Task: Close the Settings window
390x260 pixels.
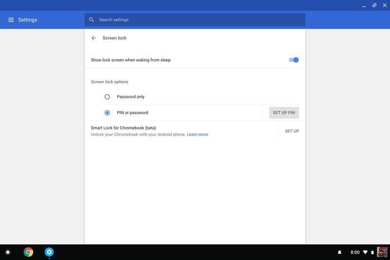Action: coord(385,5)
